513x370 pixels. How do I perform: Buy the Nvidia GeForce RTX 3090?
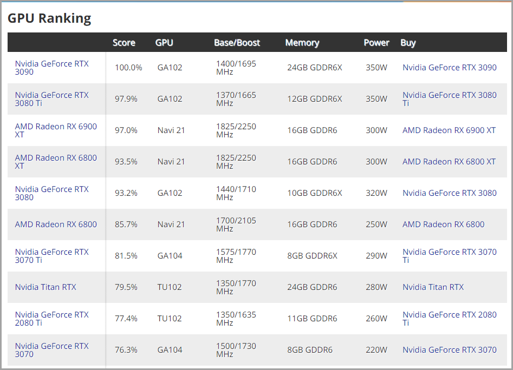pos(449,68)
